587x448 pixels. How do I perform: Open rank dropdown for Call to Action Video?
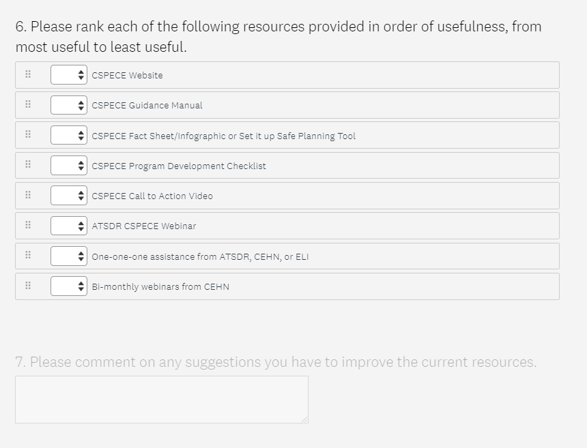[69, 196]
